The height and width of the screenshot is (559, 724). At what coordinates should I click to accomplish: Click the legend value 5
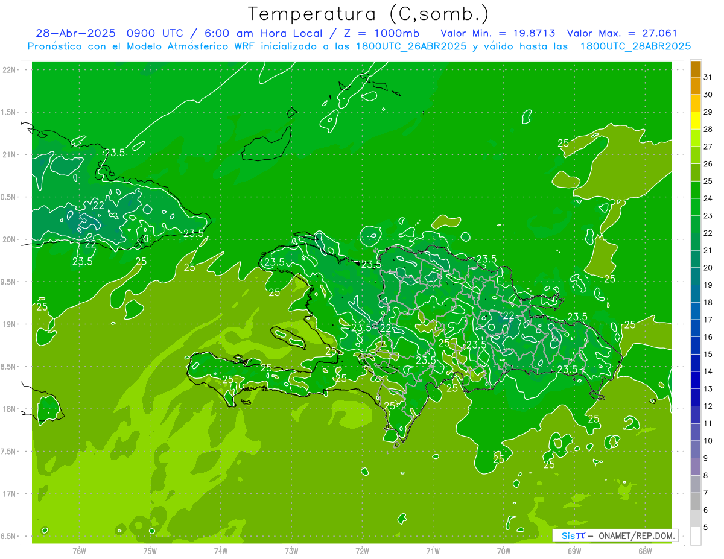coord(705,527)
